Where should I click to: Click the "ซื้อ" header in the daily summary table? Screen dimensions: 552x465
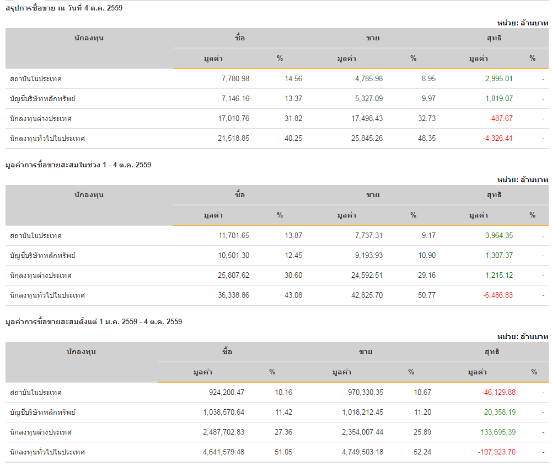[x=240, y=38]
